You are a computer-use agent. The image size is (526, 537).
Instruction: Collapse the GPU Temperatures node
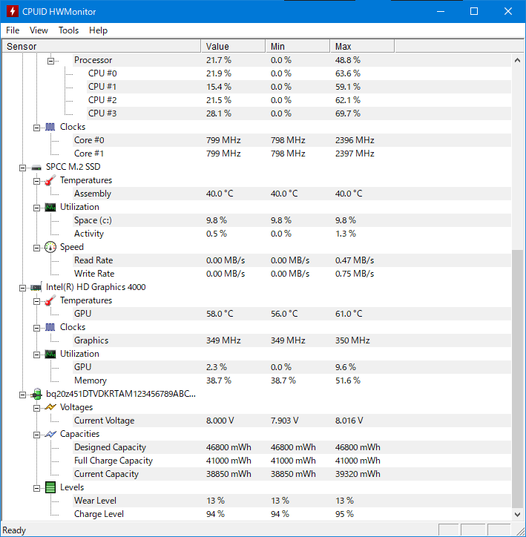[36, 301]
